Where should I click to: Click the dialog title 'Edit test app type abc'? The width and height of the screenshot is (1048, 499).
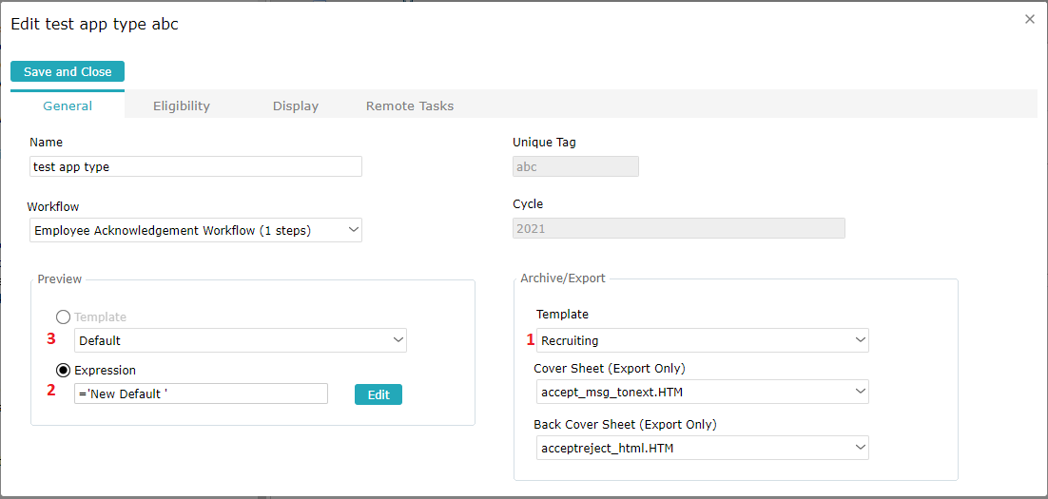[x=94, y=25]
